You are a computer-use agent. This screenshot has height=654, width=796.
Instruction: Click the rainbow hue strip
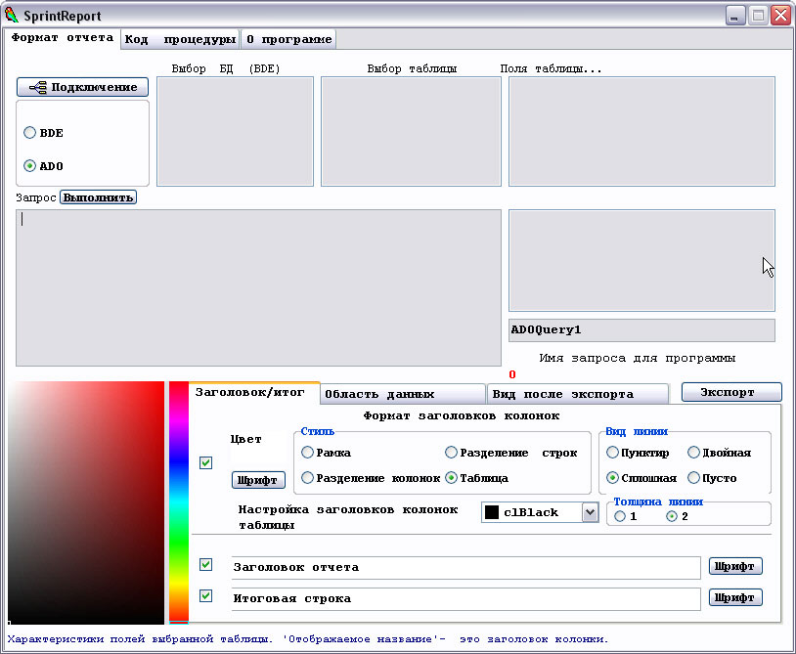pos(179,502)
